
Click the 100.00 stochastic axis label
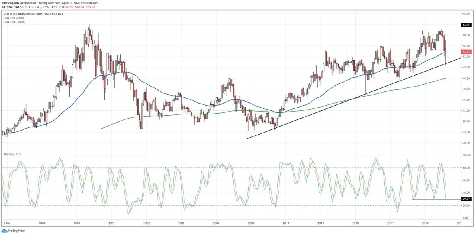467,155
